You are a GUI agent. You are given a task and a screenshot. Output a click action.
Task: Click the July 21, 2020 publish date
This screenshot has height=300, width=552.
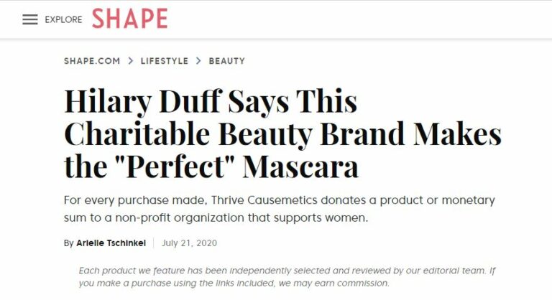190,243
